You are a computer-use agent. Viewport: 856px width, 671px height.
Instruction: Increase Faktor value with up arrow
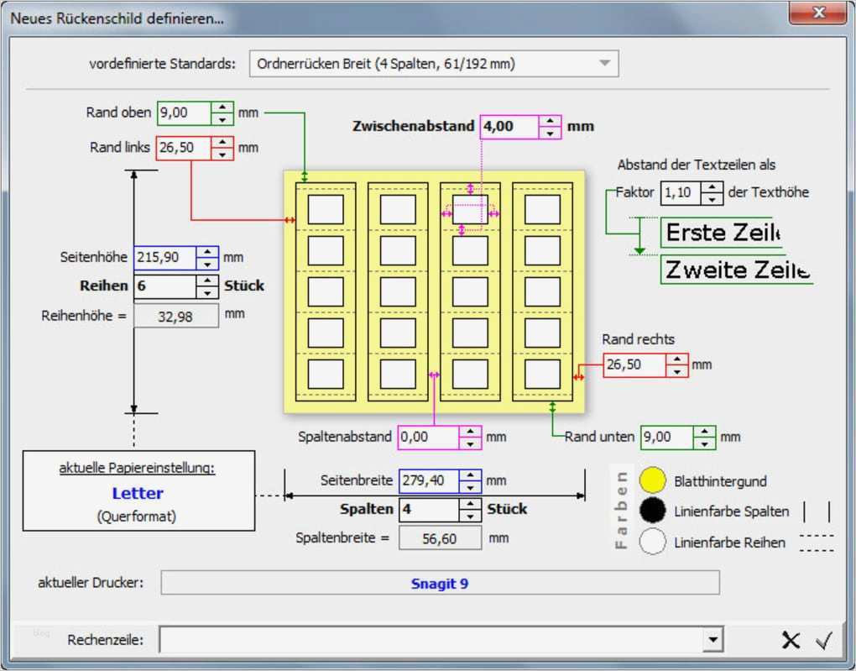tap(712, 187)
